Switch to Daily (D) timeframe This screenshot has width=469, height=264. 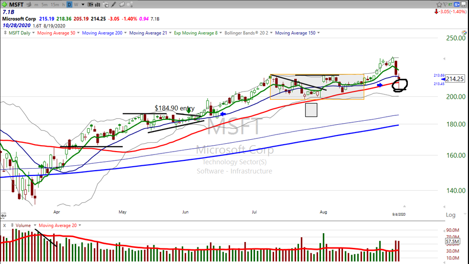(x=69, y=4)
